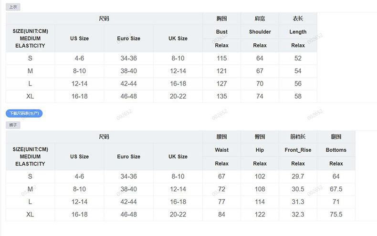Click the Hip column header
Viewport: 377px width, 236px height.
point(260,150)
